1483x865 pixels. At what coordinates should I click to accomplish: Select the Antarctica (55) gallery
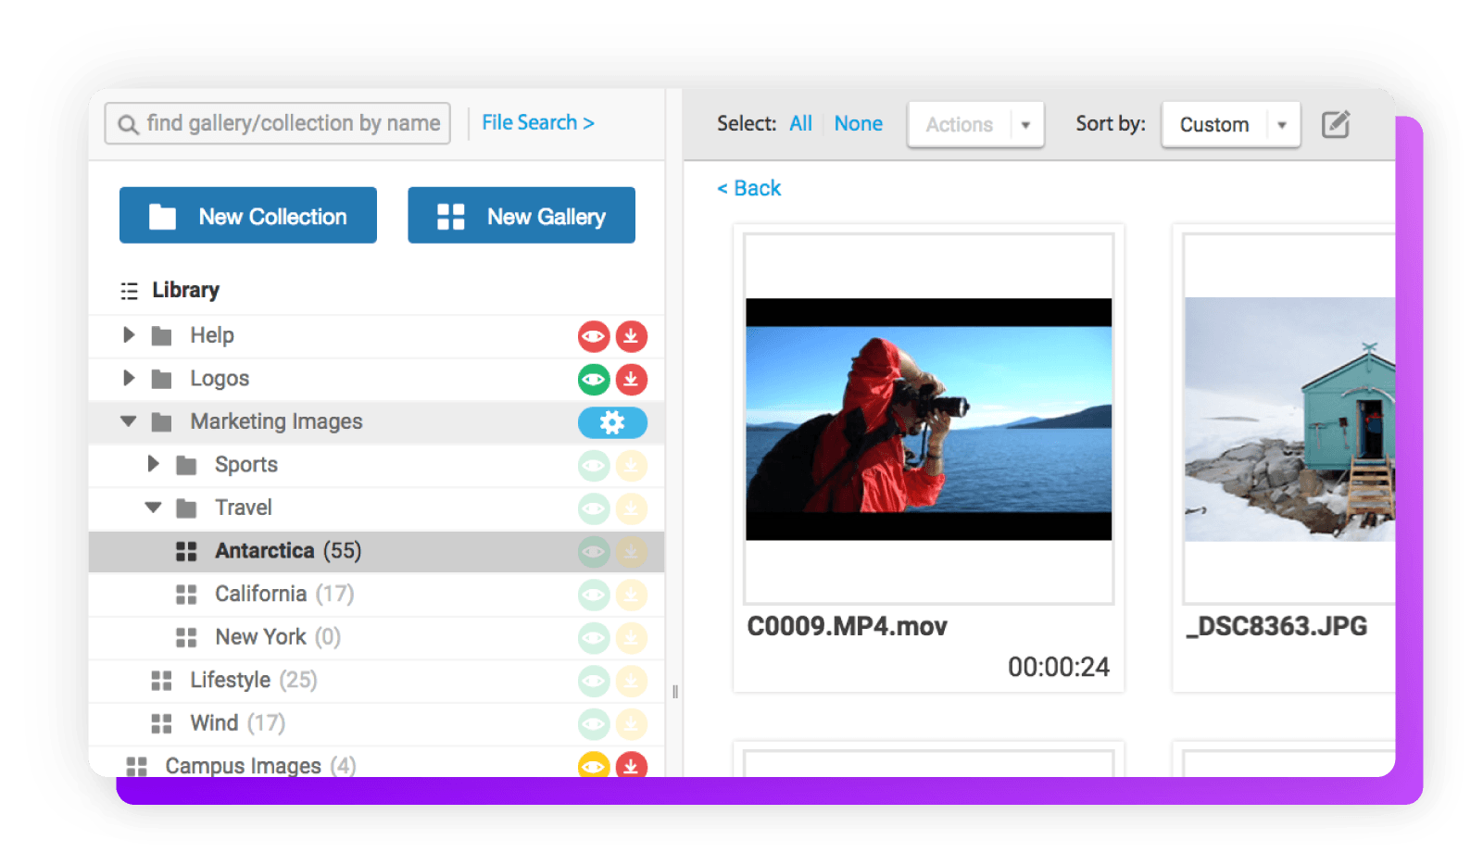click(x=376, y=552)
